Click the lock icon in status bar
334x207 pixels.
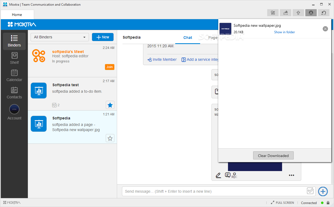click(328, 203)
